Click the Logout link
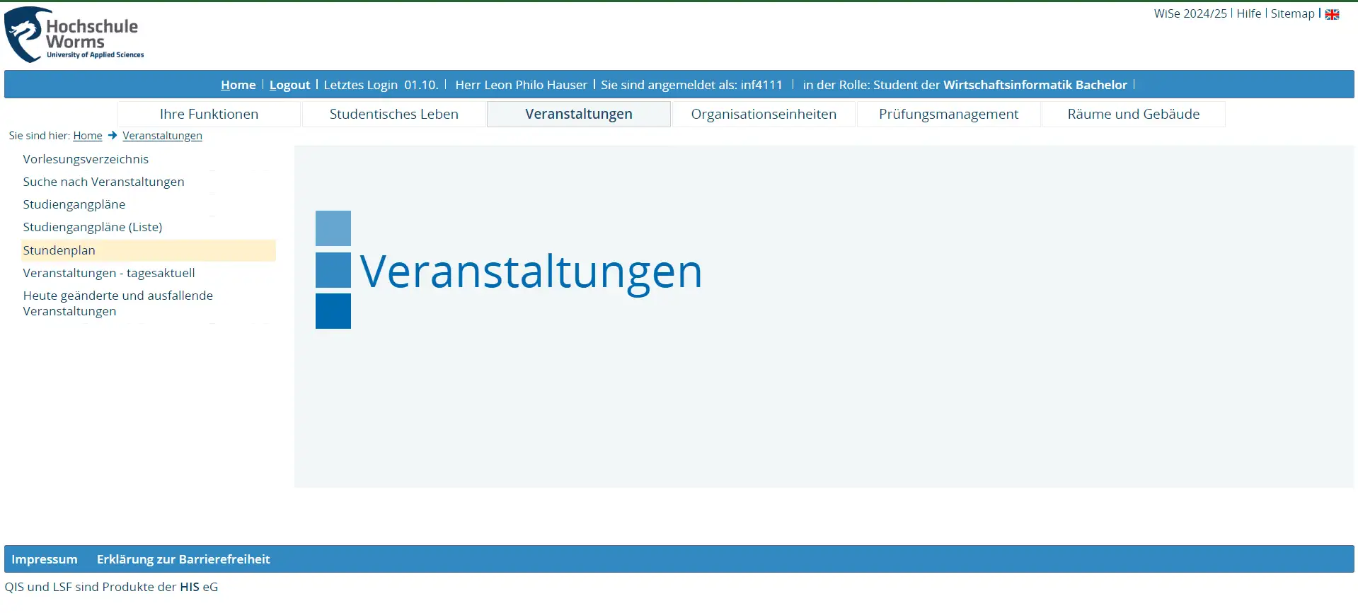The image size is (1358, 613). [289, 85]
